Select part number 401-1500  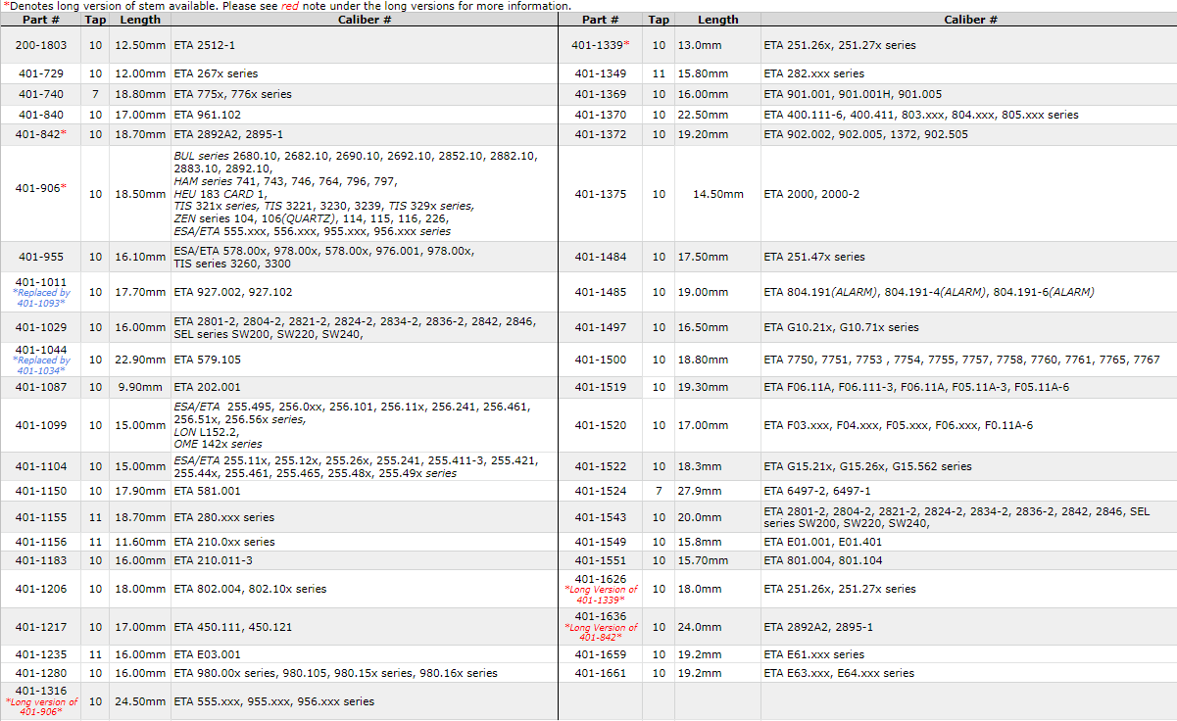(601, 360)
